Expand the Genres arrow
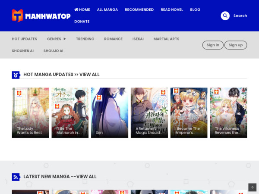 [65, 39]
